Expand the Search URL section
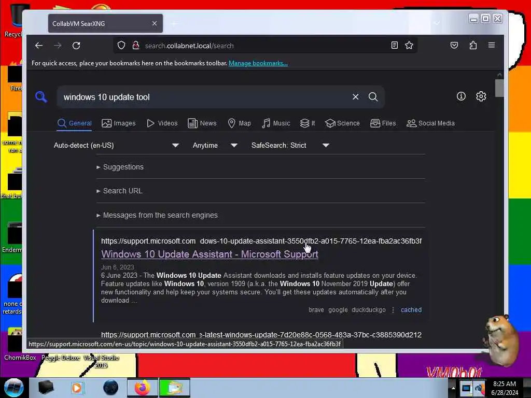The width and height of the screenshot is (531, 398). tap(120, 191)
